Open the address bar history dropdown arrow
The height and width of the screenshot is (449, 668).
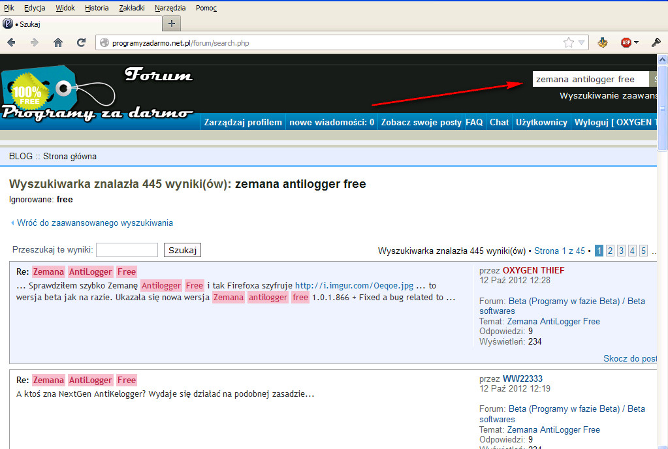click(582, 42)
